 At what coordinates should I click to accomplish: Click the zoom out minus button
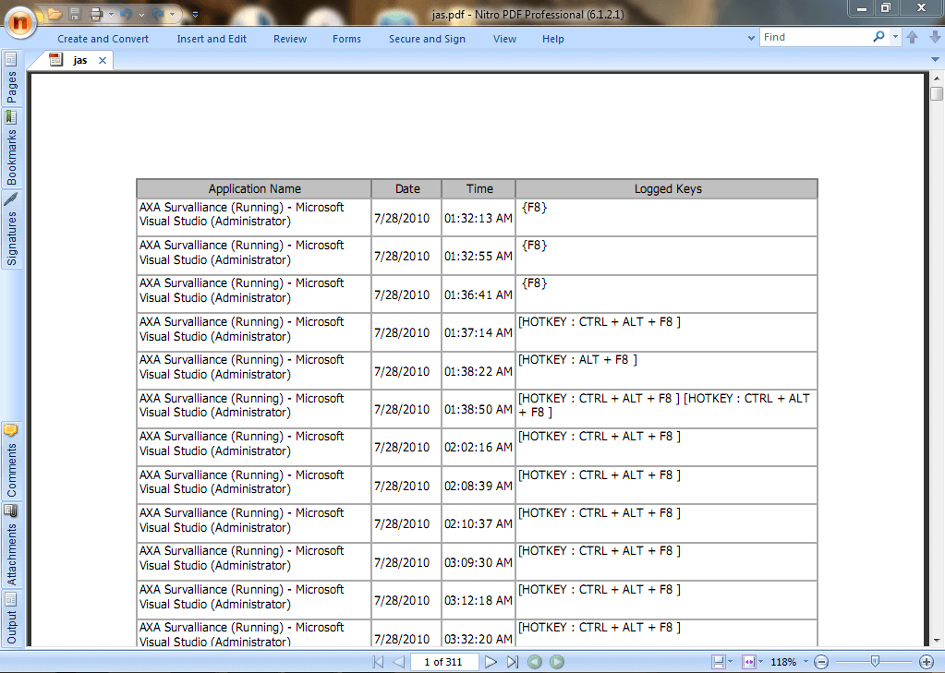(x=821, y=662)
